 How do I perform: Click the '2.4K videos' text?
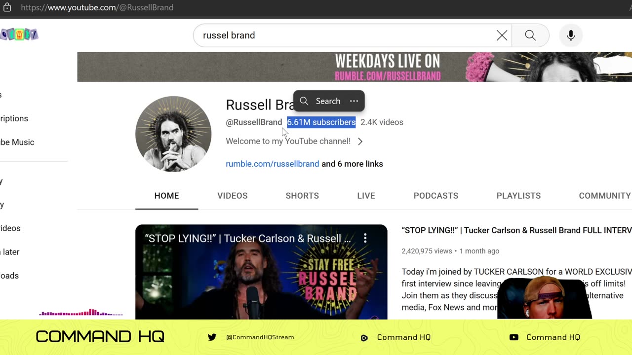click(382, 122)
